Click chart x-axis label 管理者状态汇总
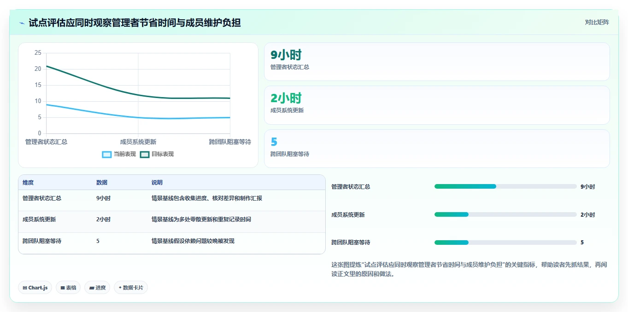The width and height of the screenshot is (628, 312). [46, 142]
